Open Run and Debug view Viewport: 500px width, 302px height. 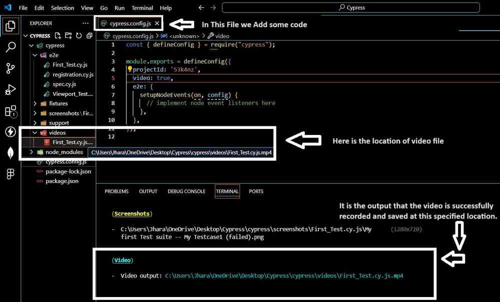click(x=10, y=89)
